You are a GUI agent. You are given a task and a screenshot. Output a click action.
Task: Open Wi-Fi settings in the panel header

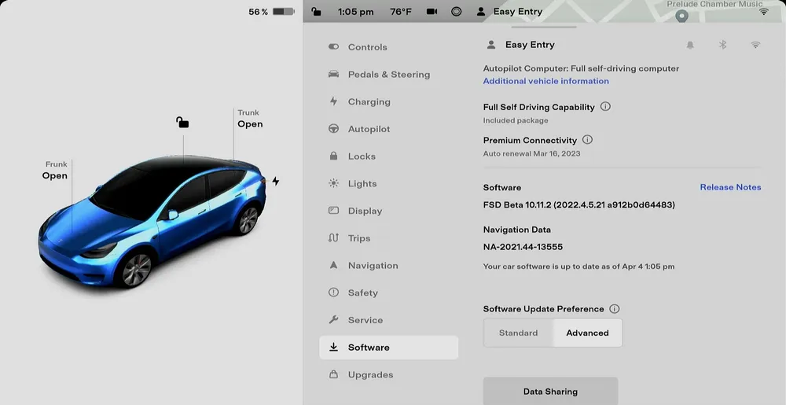755,45
